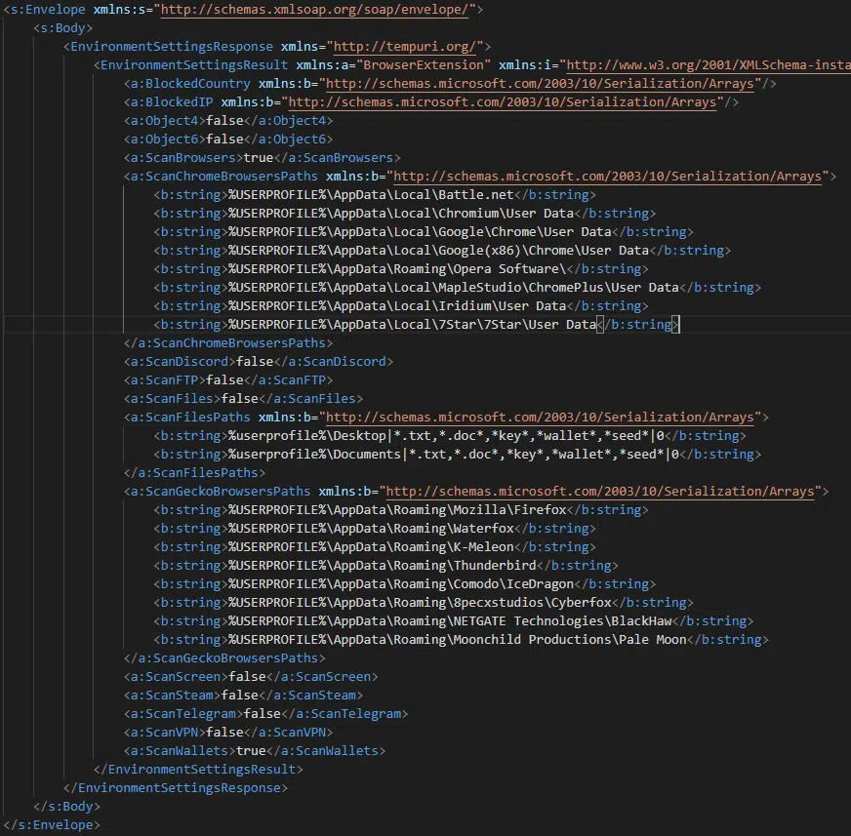
Task: Click the %userprofile%\Documents scan pattern string
Action: coord(454,454)
